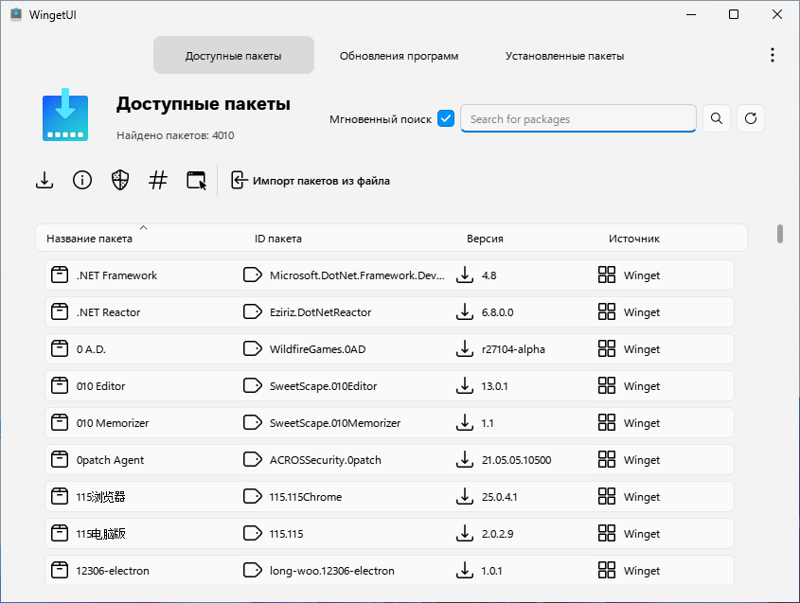Click the package icon for .NET Reactor
Image resolution: width=800 pixels, height=603 pixels.
pyautogui.click(x=60, y=311)
